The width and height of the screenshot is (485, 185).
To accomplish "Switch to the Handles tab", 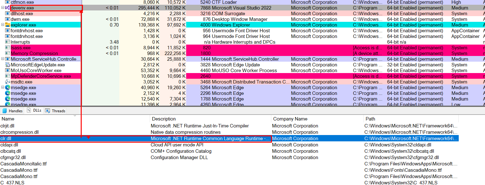I will pyautogui.click(x=12, y=111).
